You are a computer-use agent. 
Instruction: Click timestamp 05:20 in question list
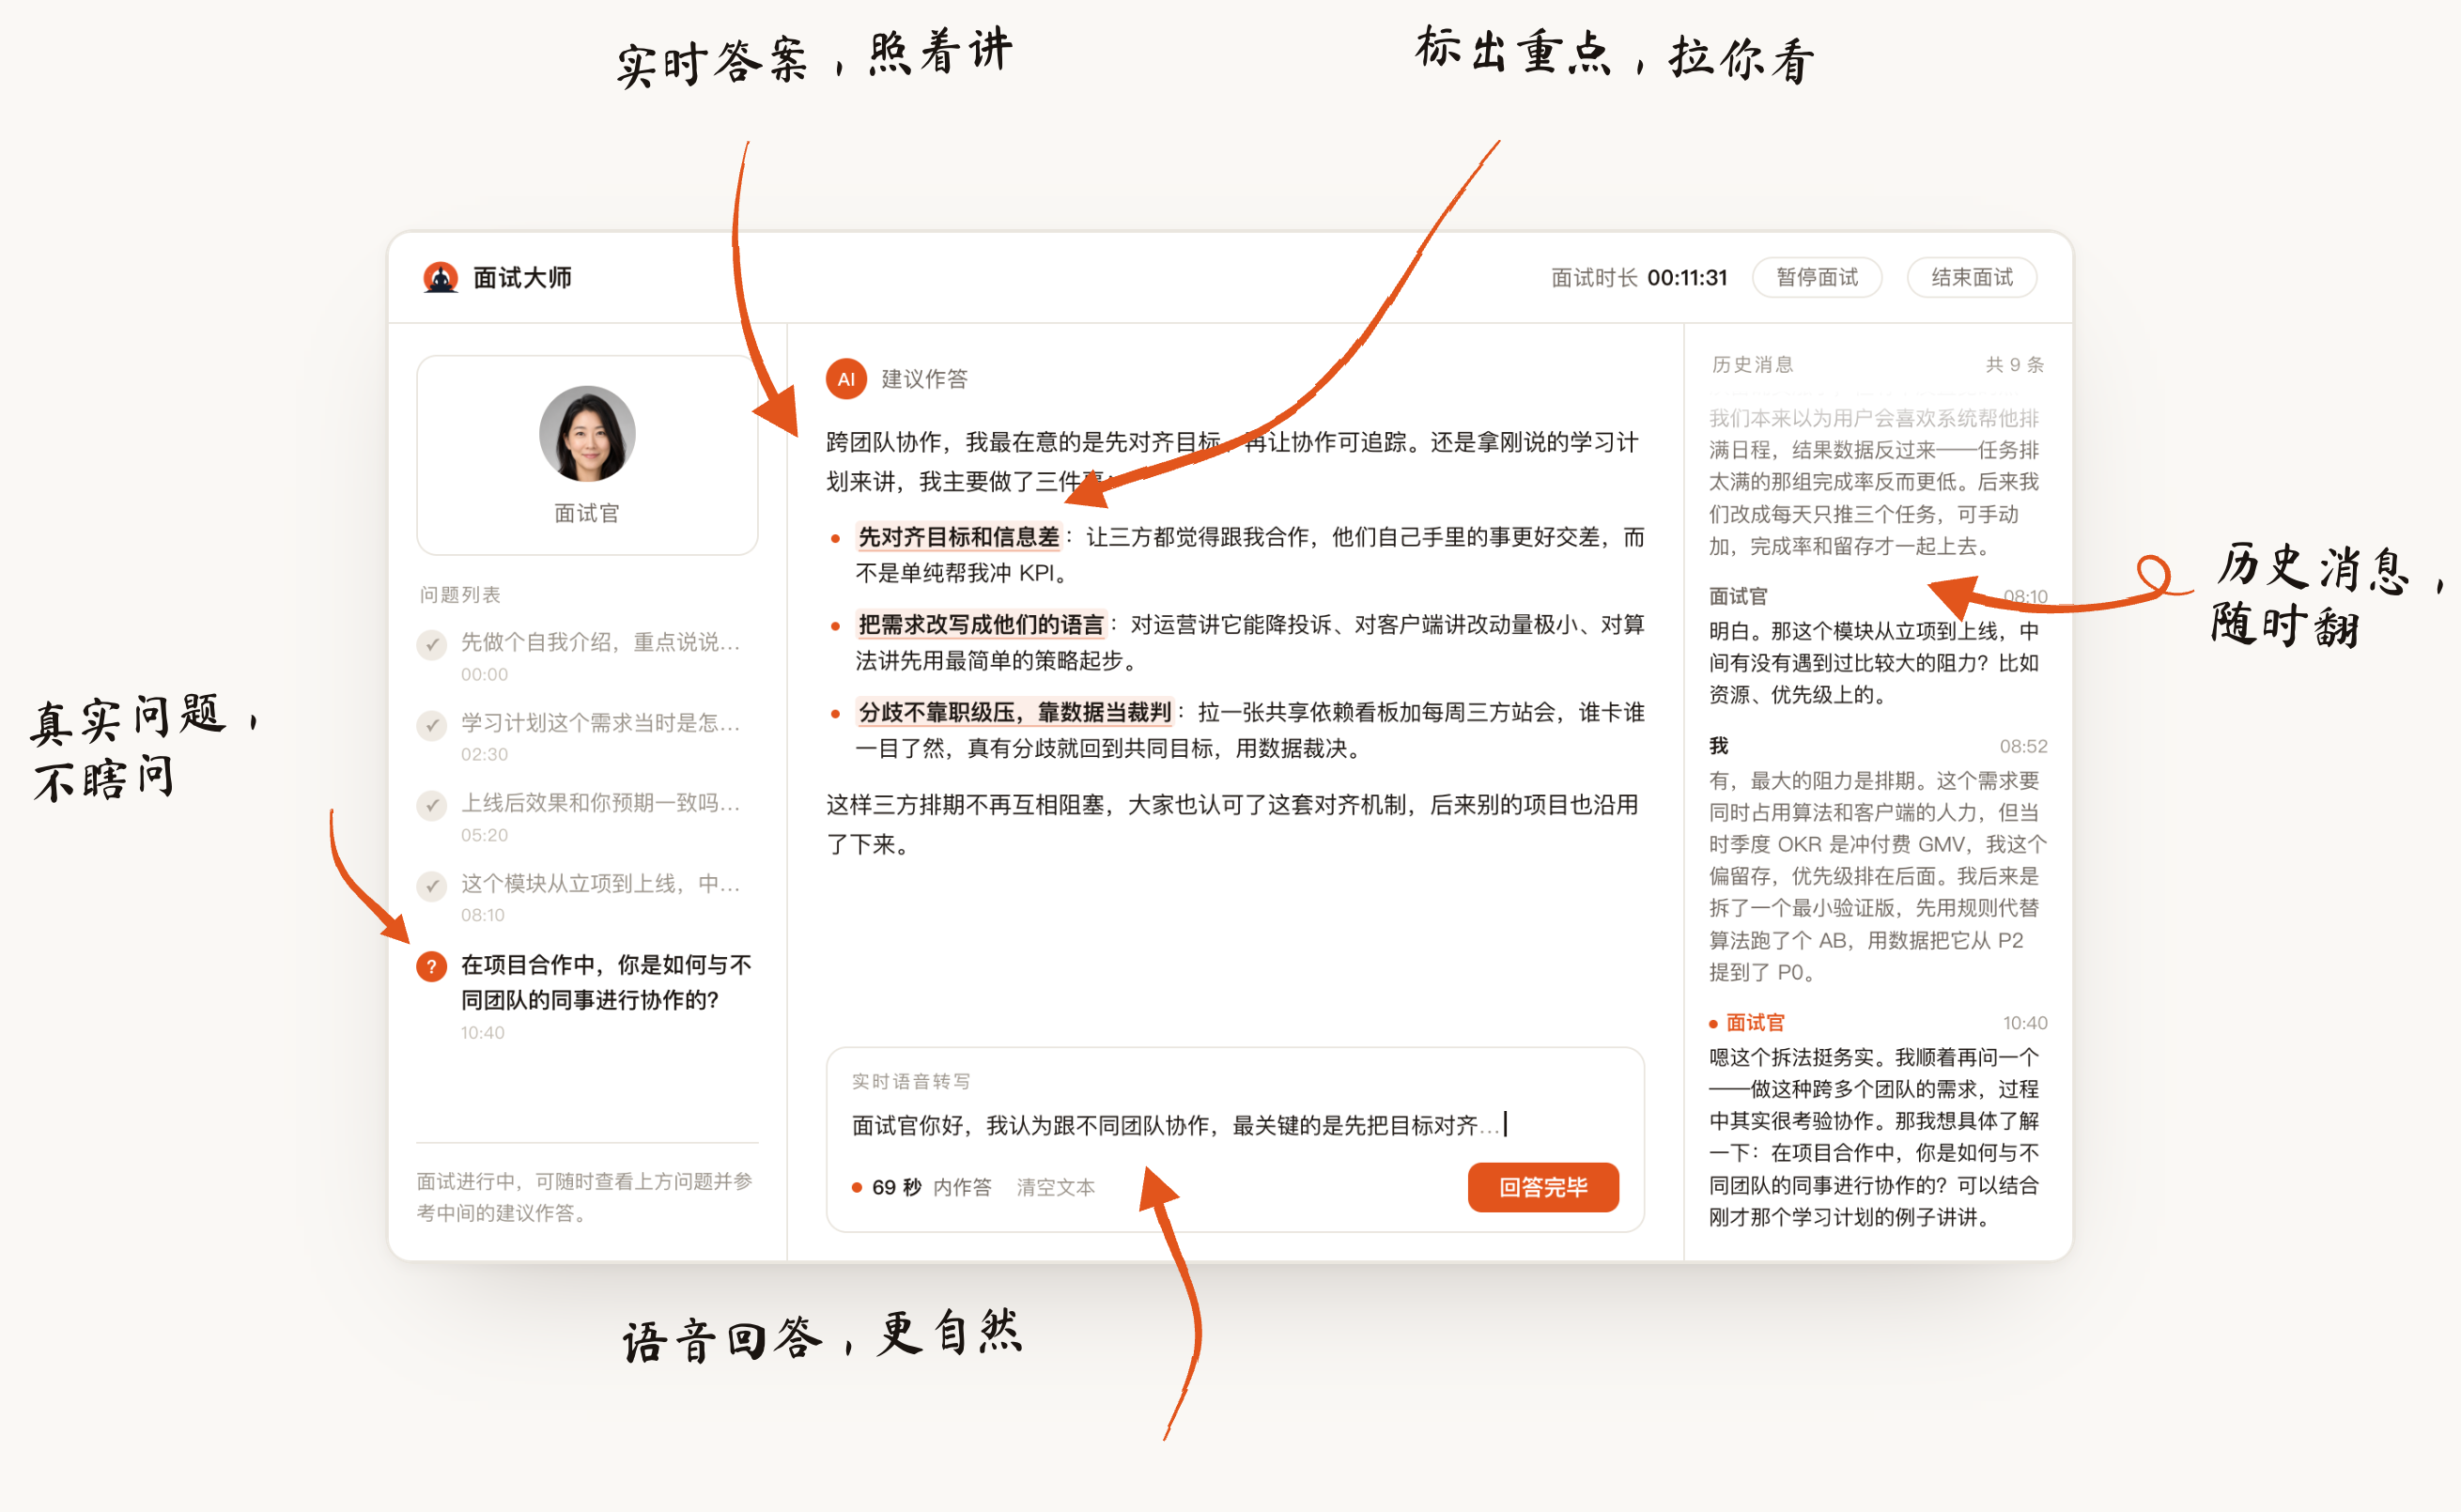pos(484,835)
